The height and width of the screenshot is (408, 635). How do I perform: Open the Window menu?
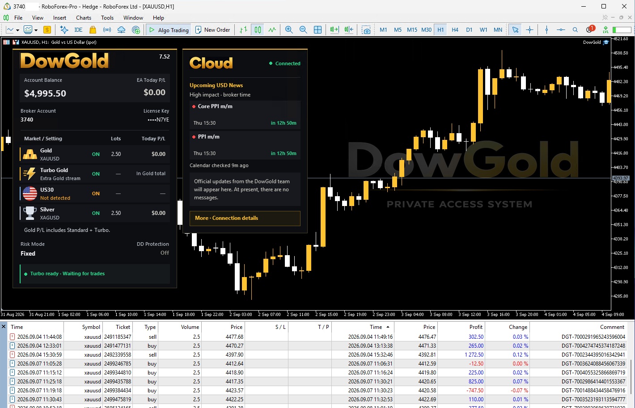click(133, 18)
